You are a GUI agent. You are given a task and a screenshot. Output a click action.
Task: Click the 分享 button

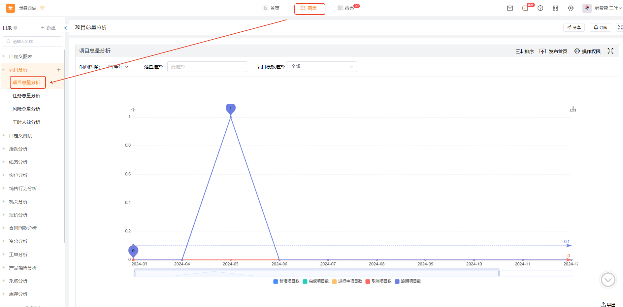(x=574, y=27)
